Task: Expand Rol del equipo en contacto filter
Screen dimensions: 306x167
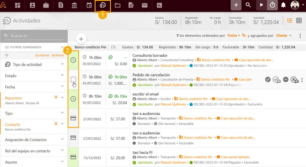Action: coord(62,150)
